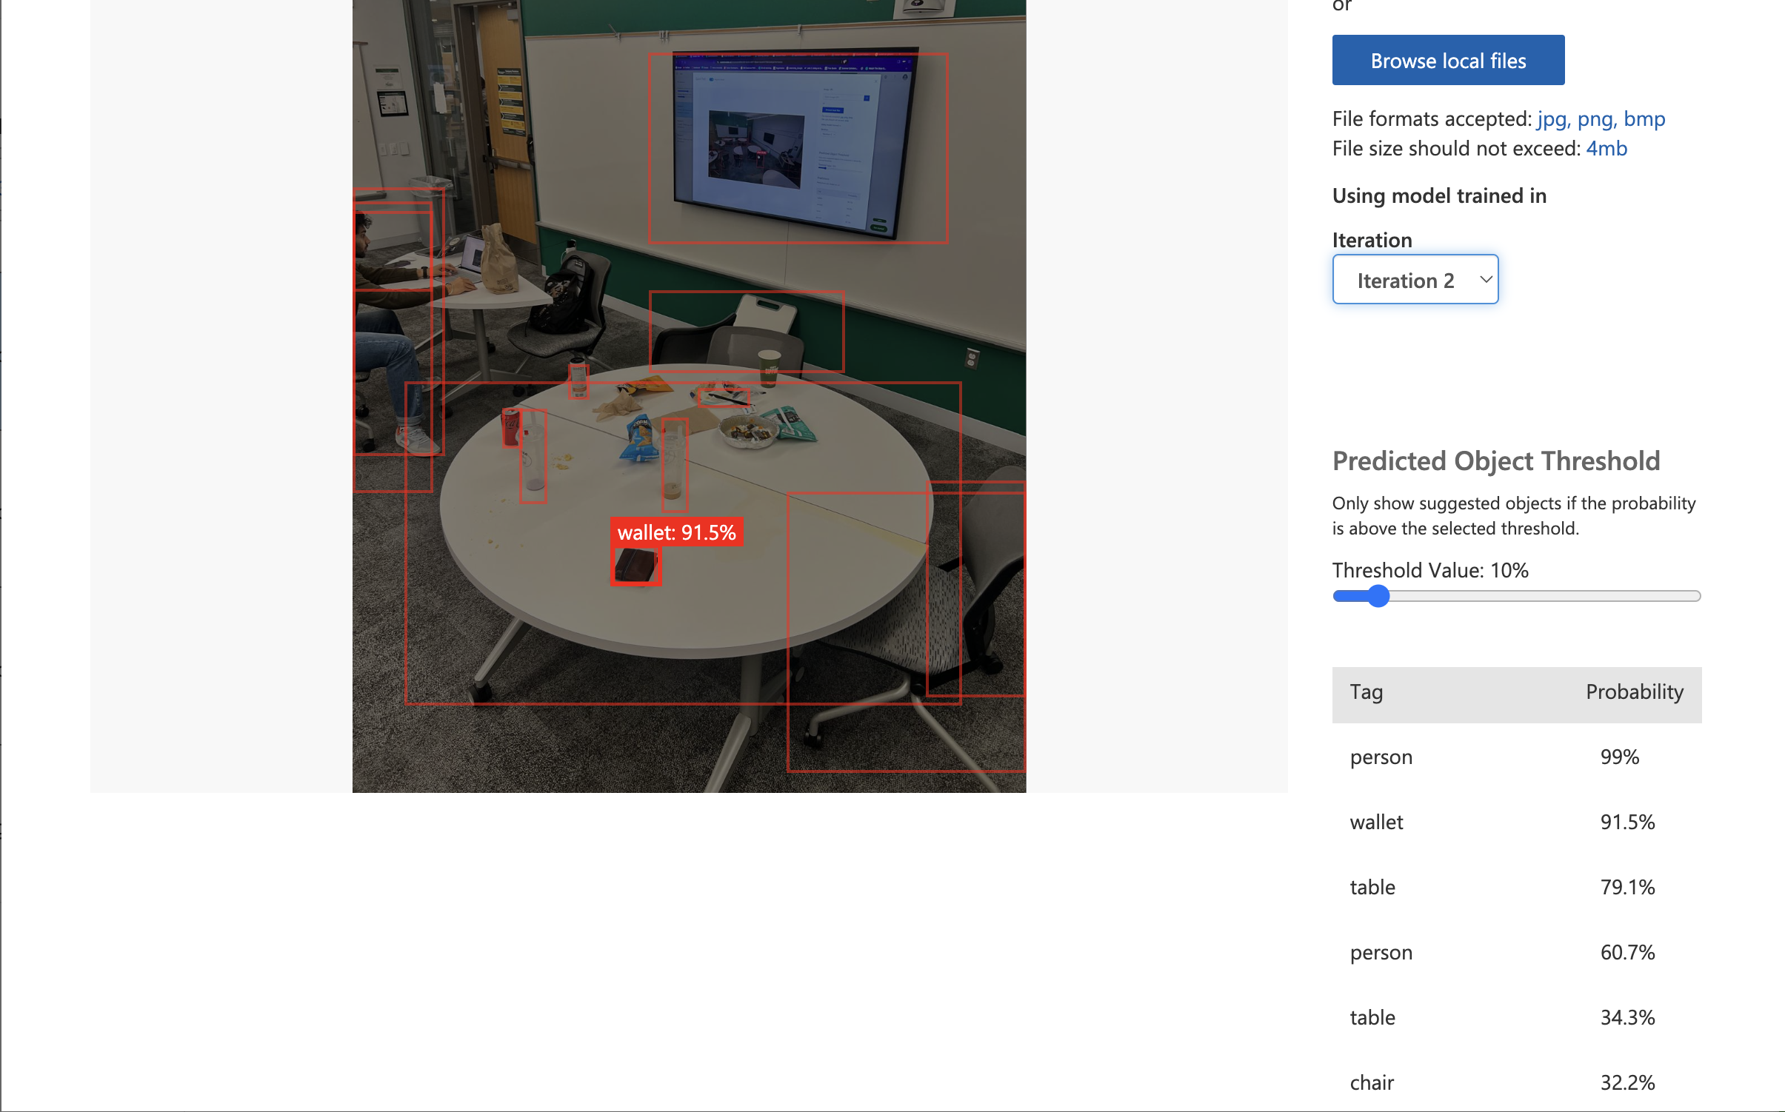Click the tall glass bounding box at the table's center

(x=674, y=465)
